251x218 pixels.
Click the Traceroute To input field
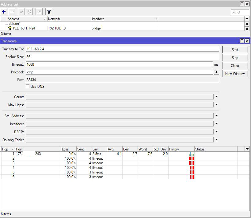click(x=123, y=49)
